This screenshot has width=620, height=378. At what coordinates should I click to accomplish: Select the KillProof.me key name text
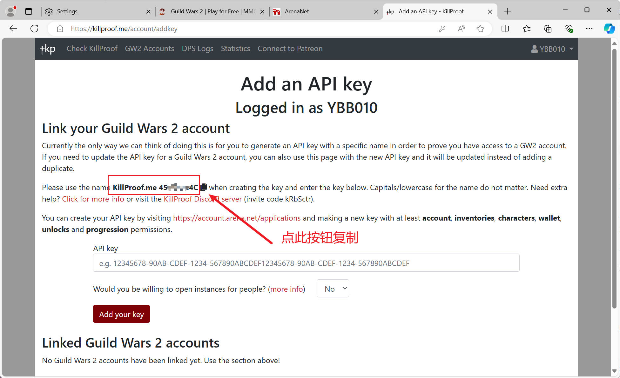[155, 187]
